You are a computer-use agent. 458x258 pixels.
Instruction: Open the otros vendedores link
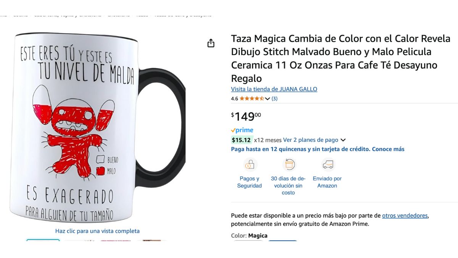[x=405, y=216]
